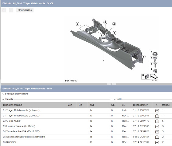Add Linsenschraube using plus icon

point(157,127)
